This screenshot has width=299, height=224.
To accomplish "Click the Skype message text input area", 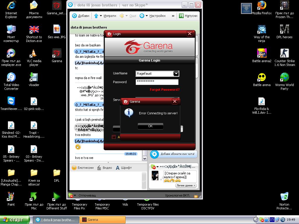I will click(106, 181).
